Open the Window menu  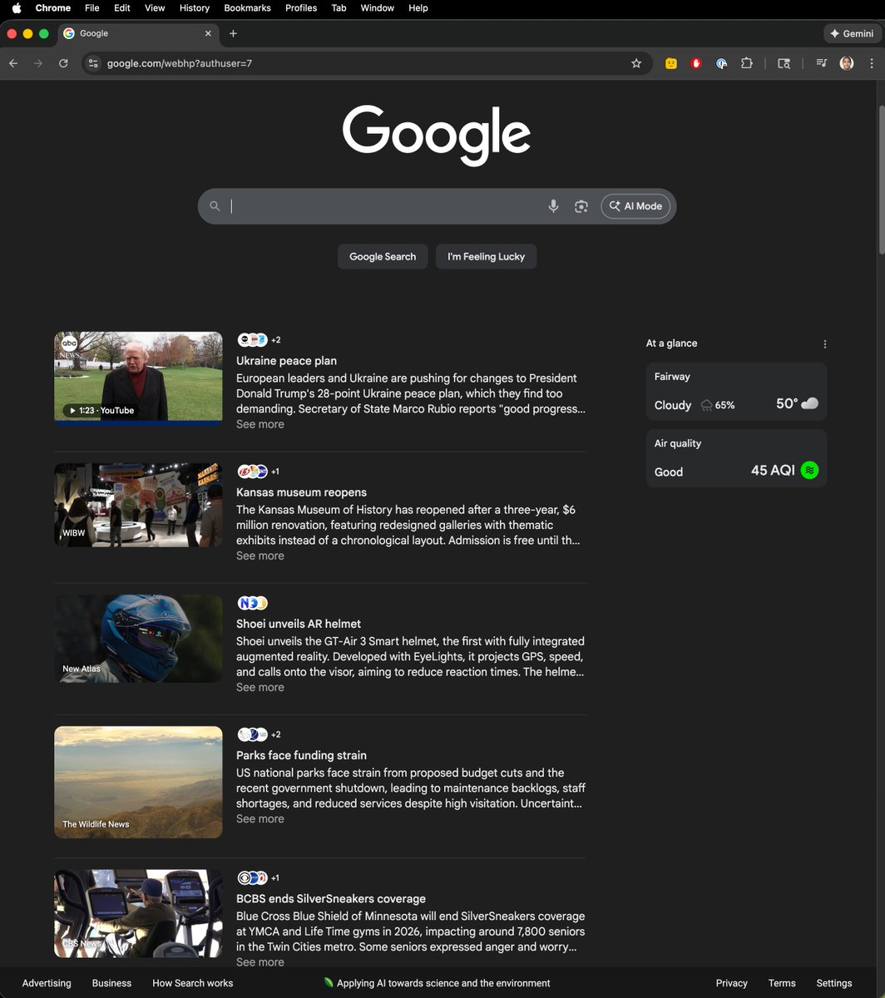(377, 7)
